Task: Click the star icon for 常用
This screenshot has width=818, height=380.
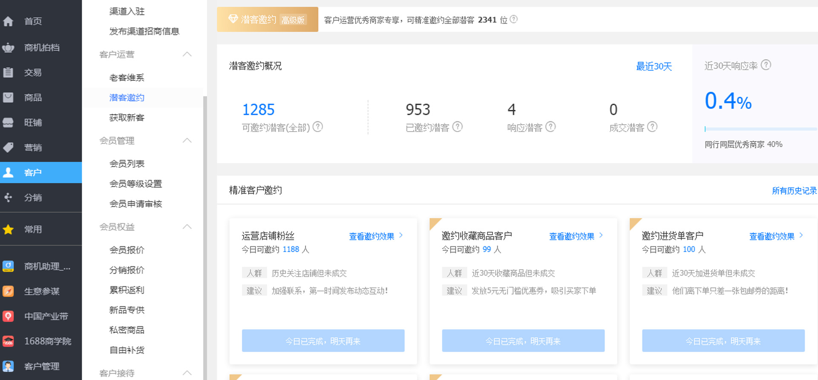Action: click(x=8, y=229)
